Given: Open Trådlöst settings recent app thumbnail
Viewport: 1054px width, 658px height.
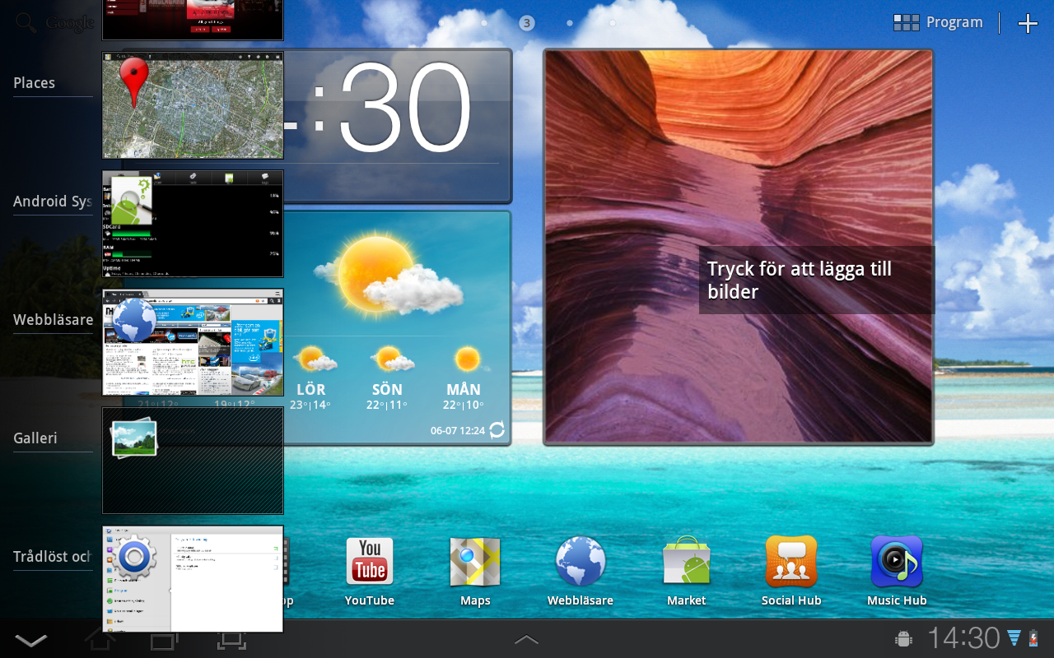Looking at the screenshot, I should [x=193, y=579].
